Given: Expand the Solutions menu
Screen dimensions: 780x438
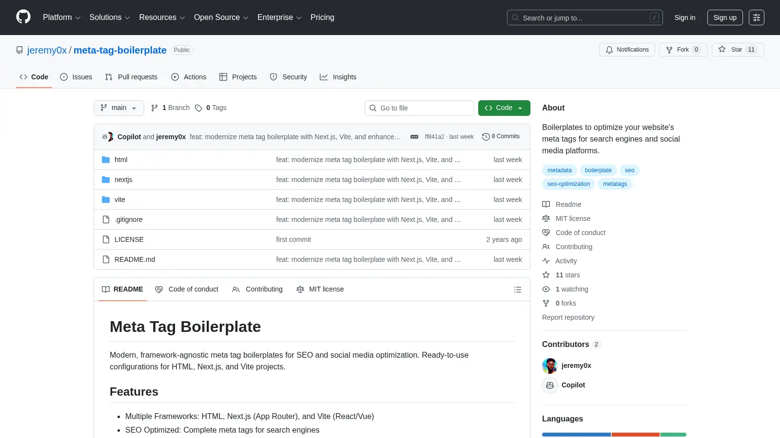Looking at the screenshot, I should click(110, 18).
